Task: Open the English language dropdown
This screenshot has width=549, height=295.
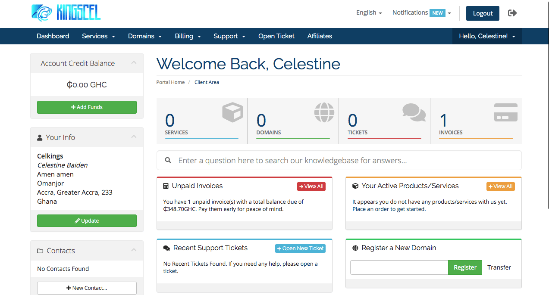Action: click(369, 13)
